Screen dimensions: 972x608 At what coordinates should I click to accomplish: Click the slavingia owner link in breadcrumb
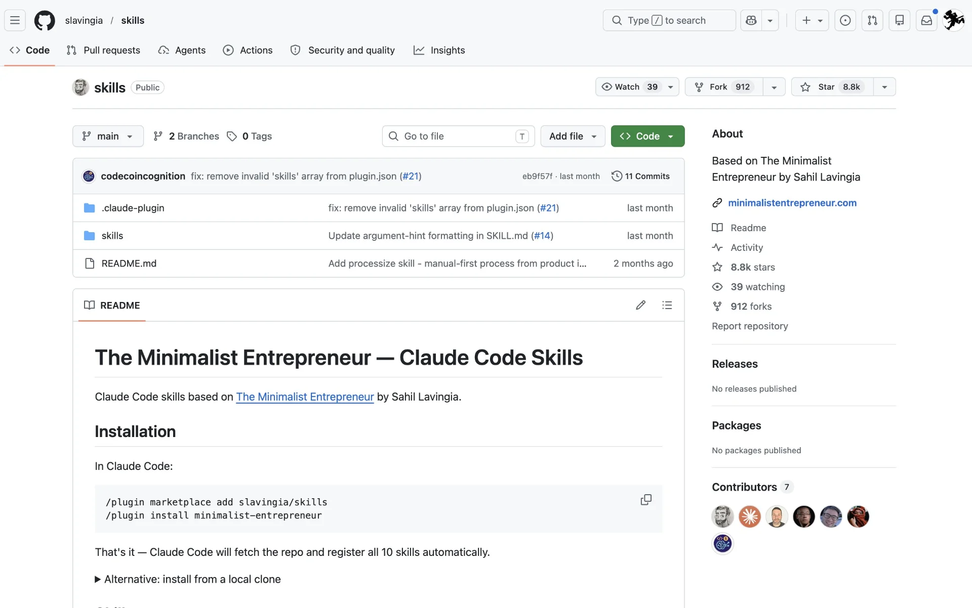coord(84,20)
